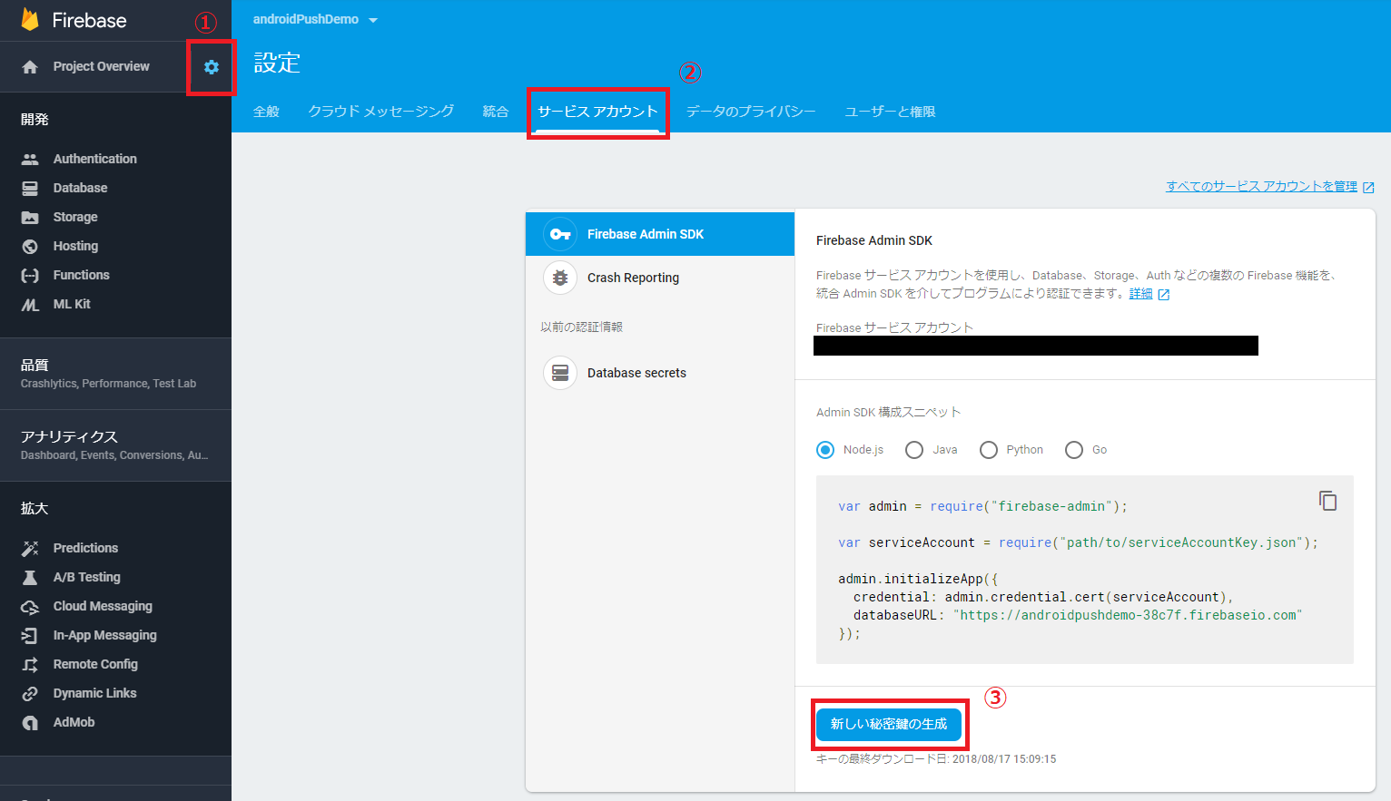This screenshot has height=801, width=1391.
Task: Open すべてのサービス アカウントを管理 link
Action: click(x=1261, y=186)
